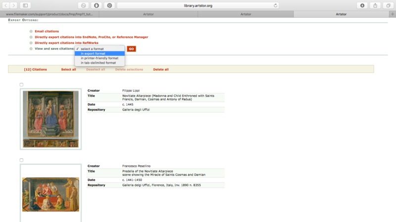Choose 'select a format' dropdown entry
Viewport: 396px width, 222px height.
[99, 49]
